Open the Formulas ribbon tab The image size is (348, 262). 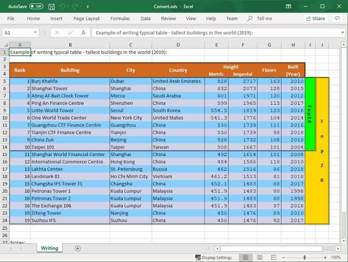120,19
